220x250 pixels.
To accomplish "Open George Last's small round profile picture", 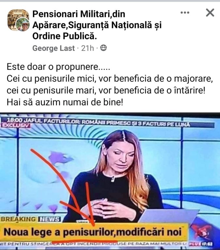I will (23, 24).
